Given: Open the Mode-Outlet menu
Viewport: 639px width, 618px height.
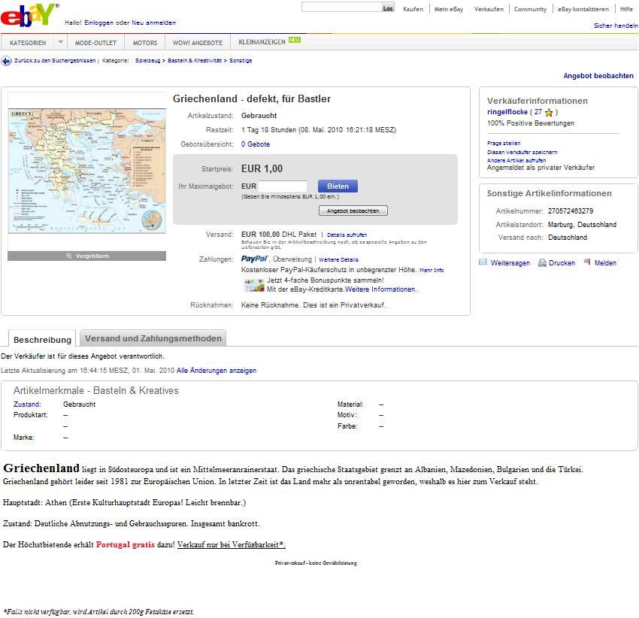Looking at the screenshot, I should coord(95,43).
